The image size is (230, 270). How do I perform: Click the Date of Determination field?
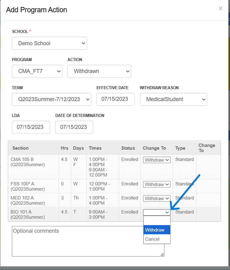point(74,127)
